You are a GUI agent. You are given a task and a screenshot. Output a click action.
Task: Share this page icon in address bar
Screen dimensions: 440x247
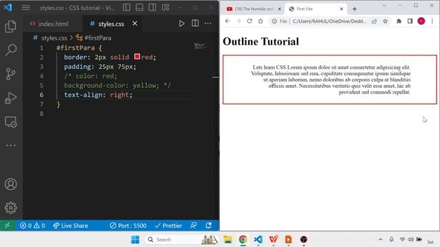[374, 21]
